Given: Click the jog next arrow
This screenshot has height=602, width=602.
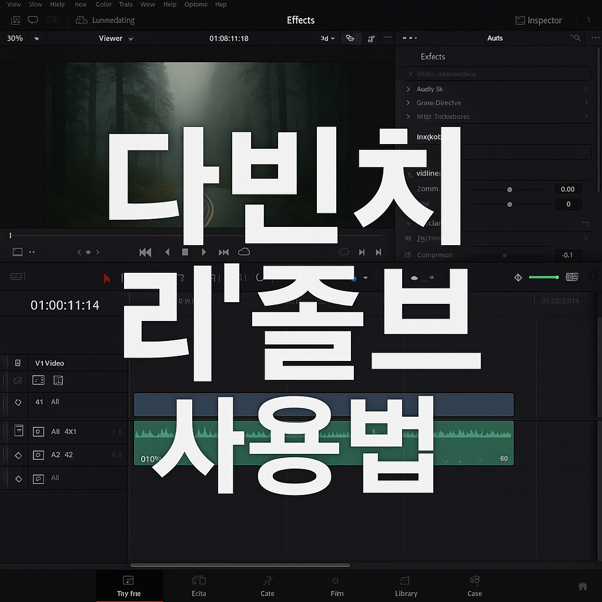Looking at the screenshot, I should [98, 252].
